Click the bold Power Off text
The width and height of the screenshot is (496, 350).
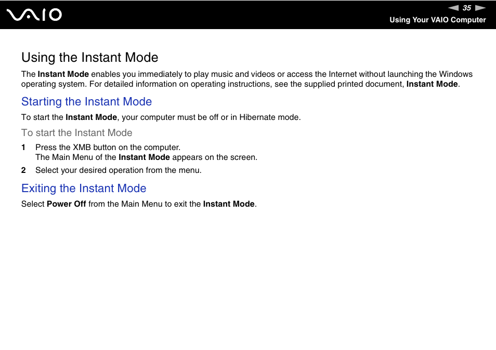pyautogui.click(x=67, y=204)
